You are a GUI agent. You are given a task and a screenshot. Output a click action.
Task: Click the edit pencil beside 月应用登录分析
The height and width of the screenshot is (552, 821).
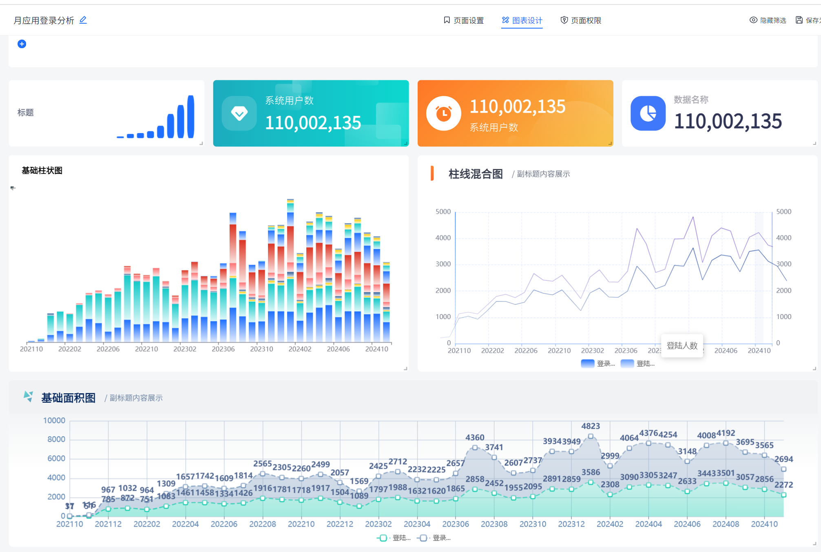pyautogui.click(x=83, y=20)
